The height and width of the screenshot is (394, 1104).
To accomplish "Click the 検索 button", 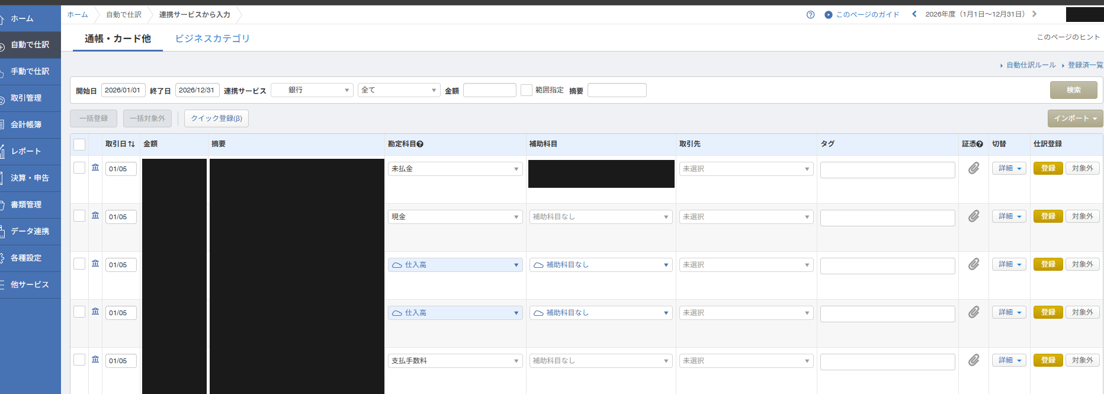I will 1073,90.
